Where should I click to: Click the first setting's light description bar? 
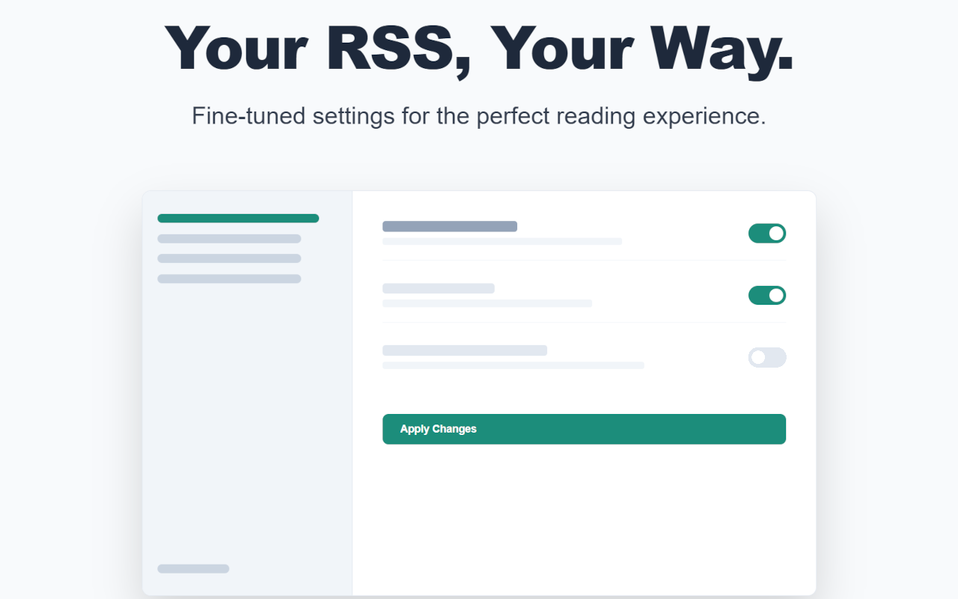click(502, 241)
